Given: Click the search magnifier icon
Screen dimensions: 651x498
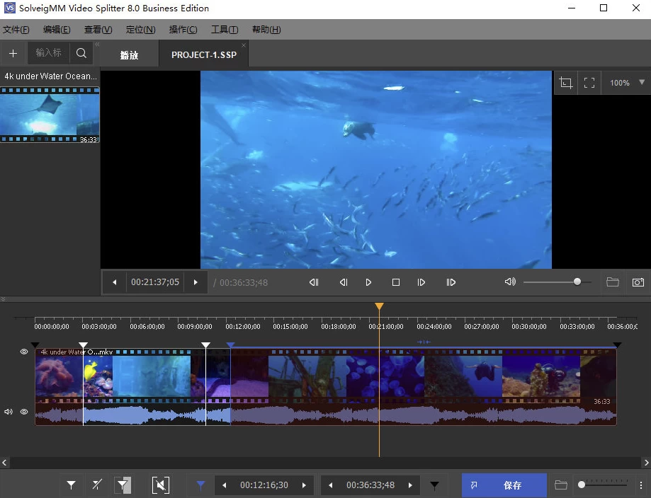Looking at the screenshot, I should click(81, 52).
